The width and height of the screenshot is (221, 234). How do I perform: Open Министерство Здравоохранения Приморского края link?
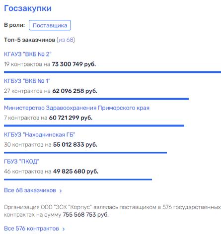click(76, 108)
